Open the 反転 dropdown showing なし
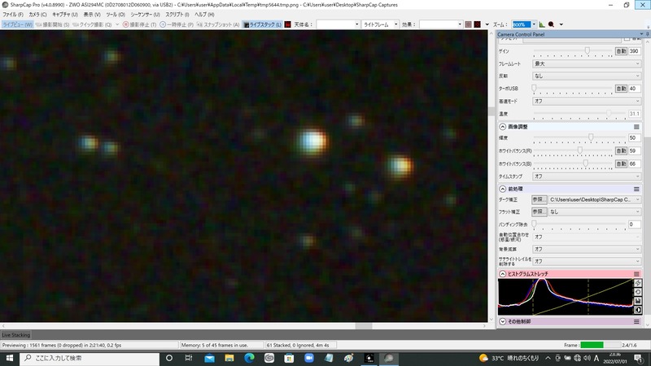The height and width of the screenshot is (366, 651). tap(587, 76)
